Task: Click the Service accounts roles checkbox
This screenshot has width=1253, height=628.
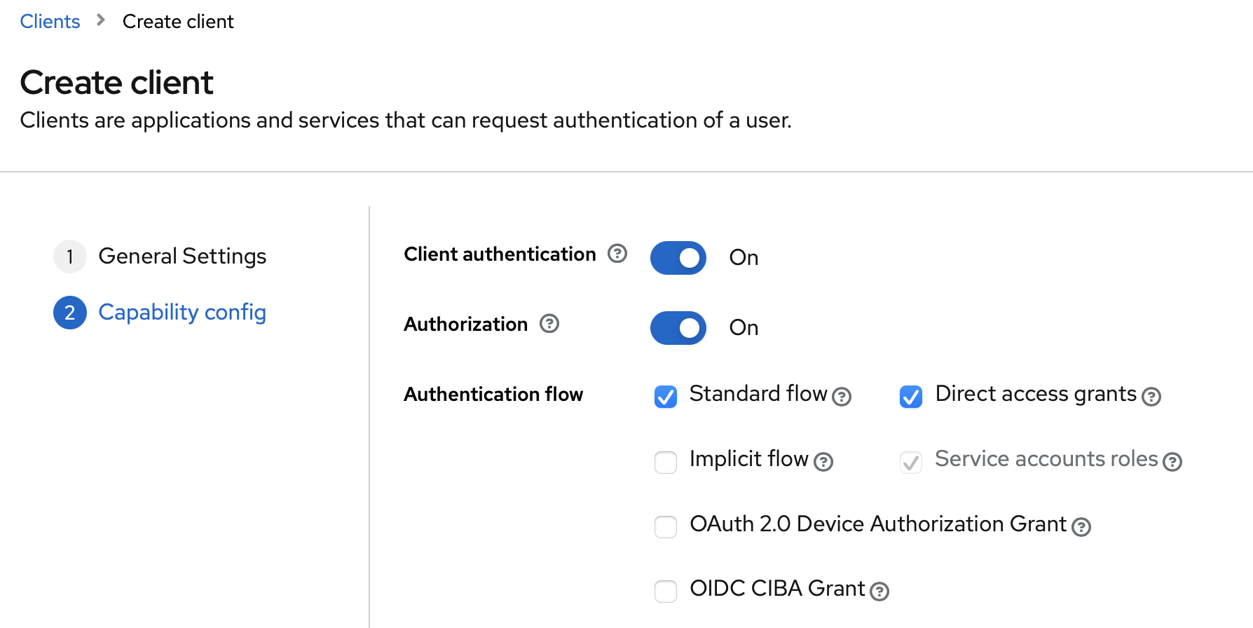Action: pos(911,462)
